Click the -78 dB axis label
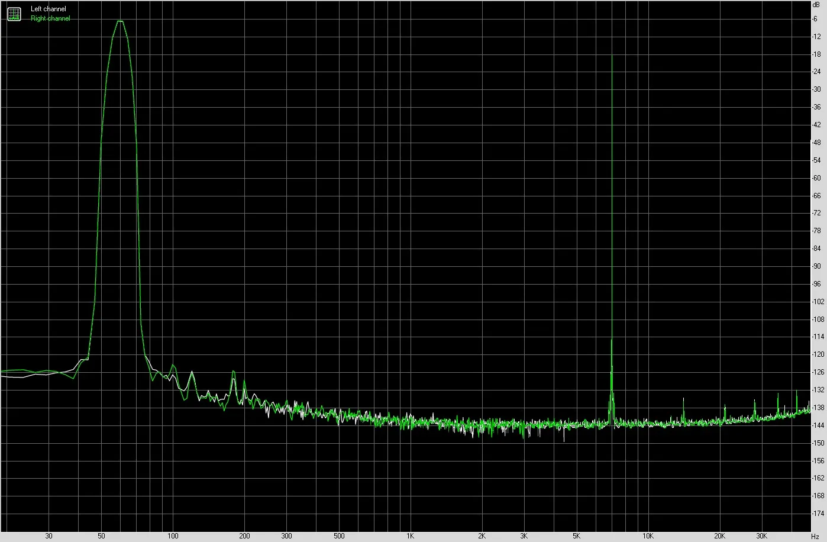This screenshot has height=542, width=827. tap(816, 231)
